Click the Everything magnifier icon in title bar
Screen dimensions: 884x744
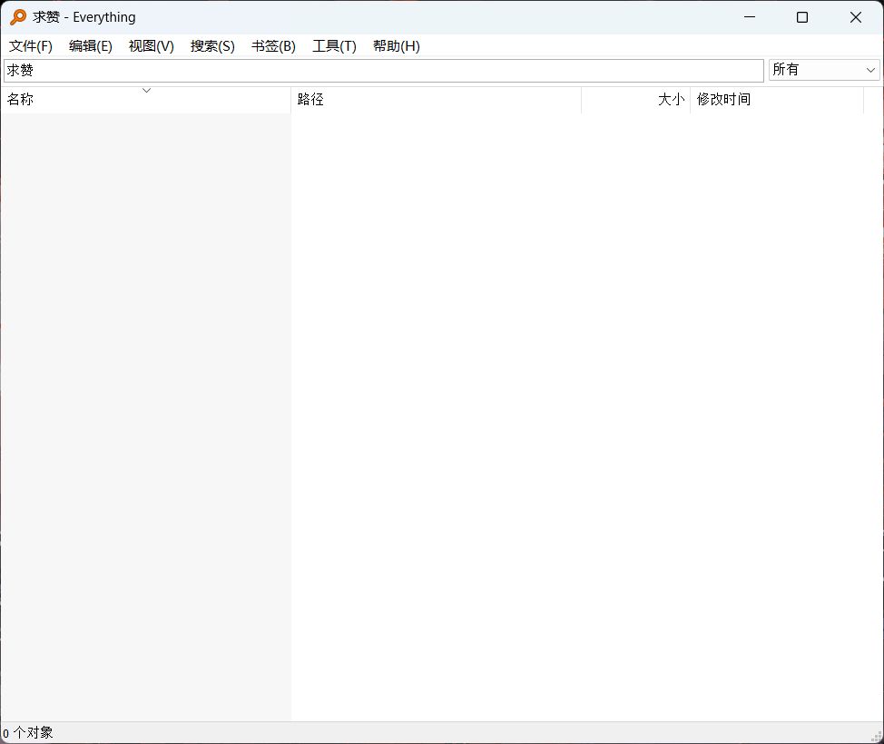[x=18, y=17]
